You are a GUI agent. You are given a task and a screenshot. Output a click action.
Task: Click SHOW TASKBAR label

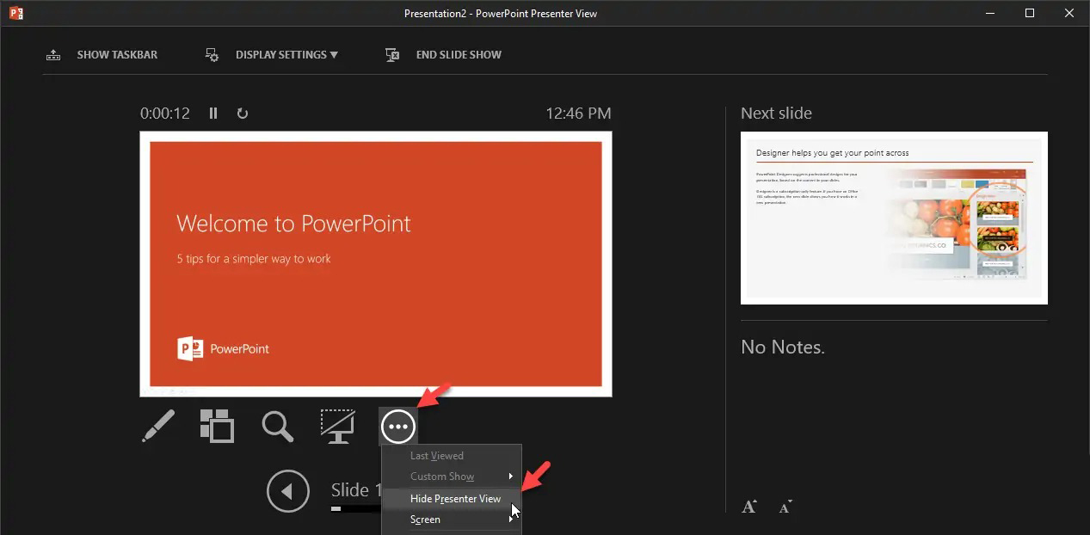(117, 54)
